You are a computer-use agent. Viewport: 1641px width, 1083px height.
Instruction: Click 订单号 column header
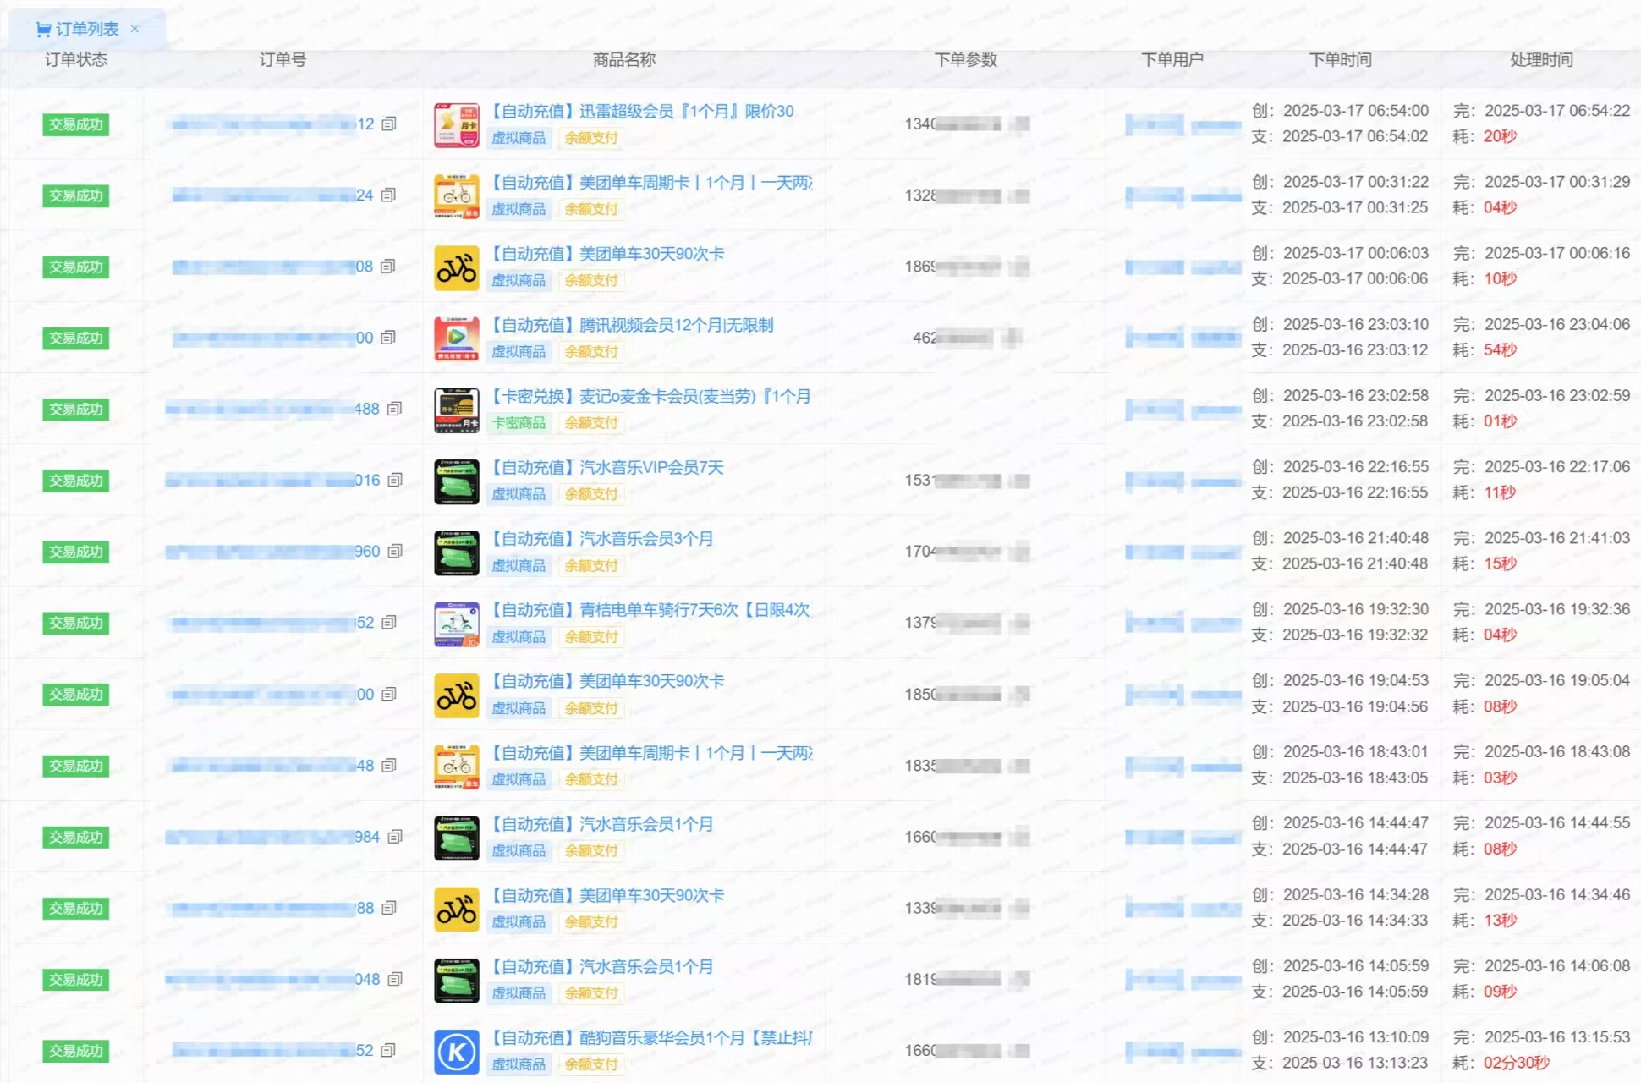[283, 60]
